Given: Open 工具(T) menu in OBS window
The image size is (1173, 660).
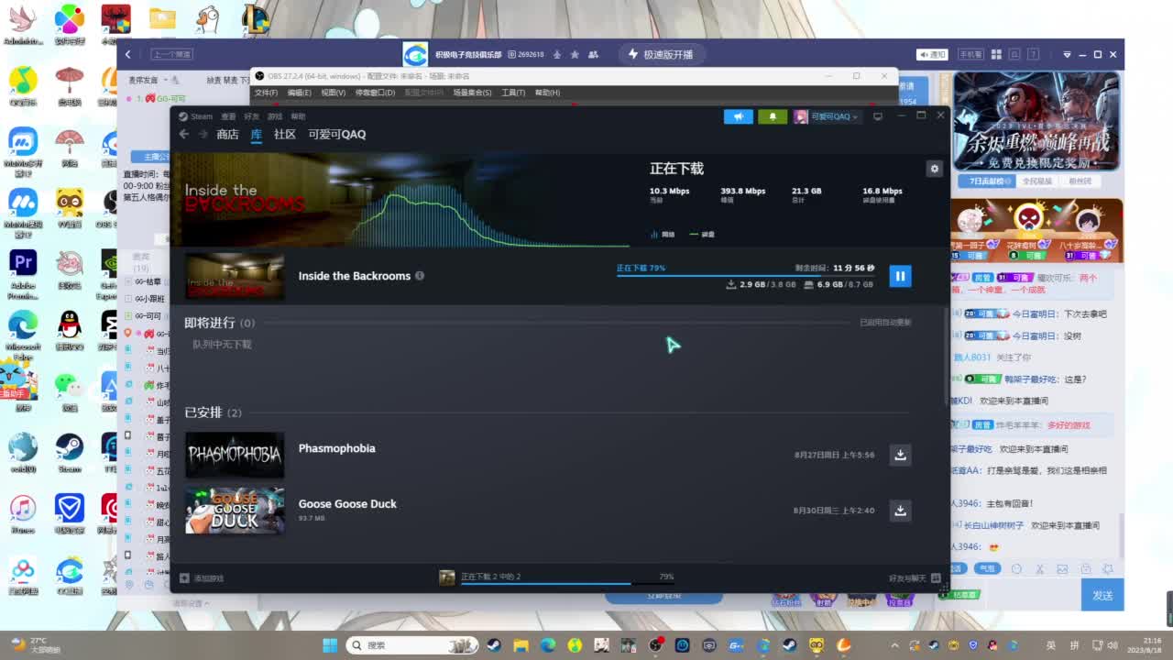Looking at the screenshot, I should [x=513, y=93].
